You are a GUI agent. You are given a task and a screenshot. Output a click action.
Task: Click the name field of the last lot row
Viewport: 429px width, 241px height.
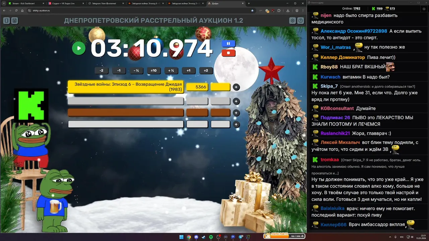pos(126,124)
